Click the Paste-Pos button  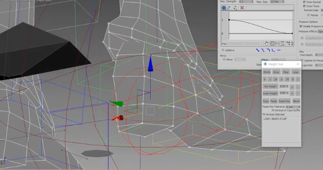284,101
